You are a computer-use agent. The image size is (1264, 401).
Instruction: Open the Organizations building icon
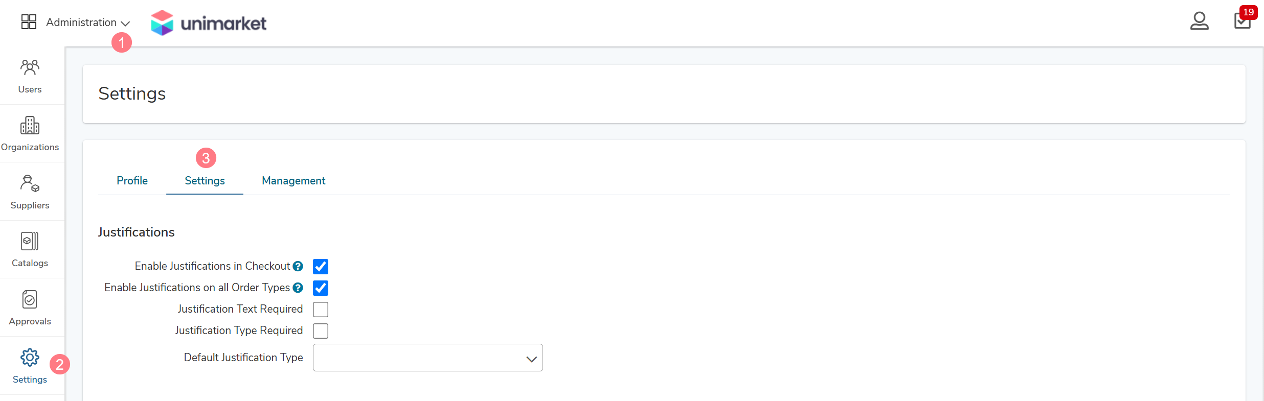pos(30,125)
